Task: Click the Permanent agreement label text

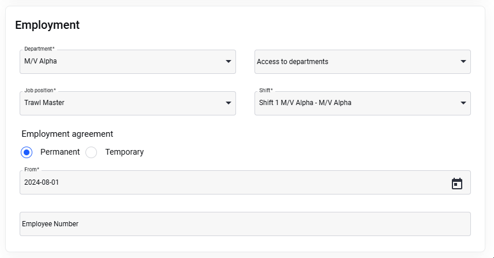Action: click(x=60, y=152)
